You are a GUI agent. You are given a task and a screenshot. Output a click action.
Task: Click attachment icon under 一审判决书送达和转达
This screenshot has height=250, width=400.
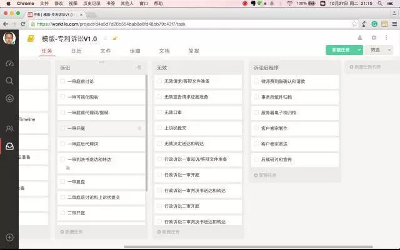click(x=68, y=168)
